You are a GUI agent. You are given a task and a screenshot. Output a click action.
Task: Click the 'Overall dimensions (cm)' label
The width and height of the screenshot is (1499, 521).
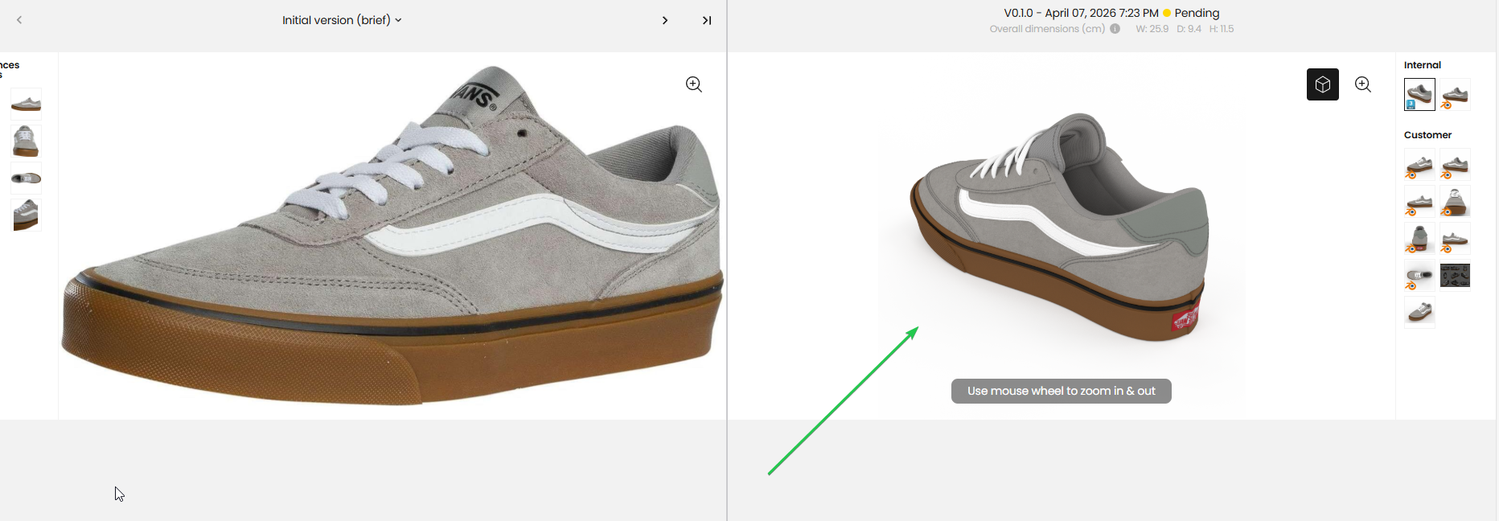1047,29
